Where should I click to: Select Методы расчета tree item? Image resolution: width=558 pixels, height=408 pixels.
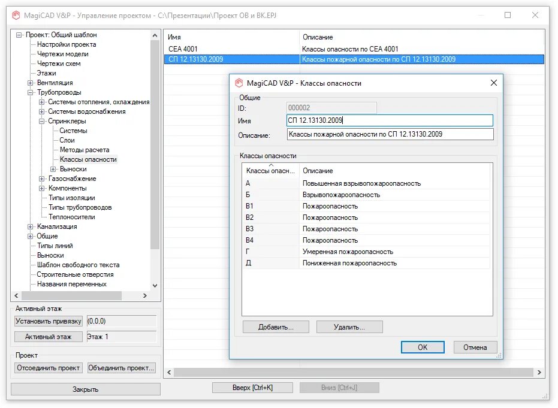[85, 150]
